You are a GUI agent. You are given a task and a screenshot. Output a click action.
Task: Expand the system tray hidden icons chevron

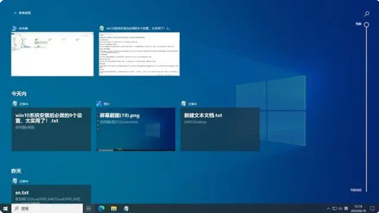(328, 209)
